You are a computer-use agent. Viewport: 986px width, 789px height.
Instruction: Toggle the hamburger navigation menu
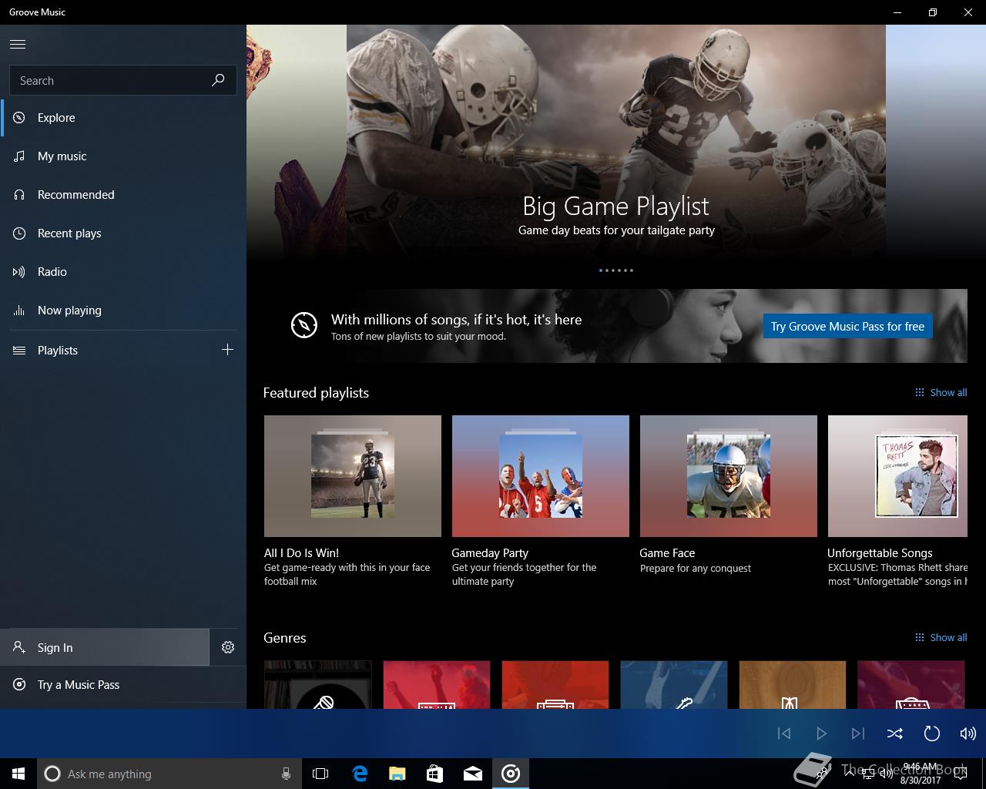point(18,44)
